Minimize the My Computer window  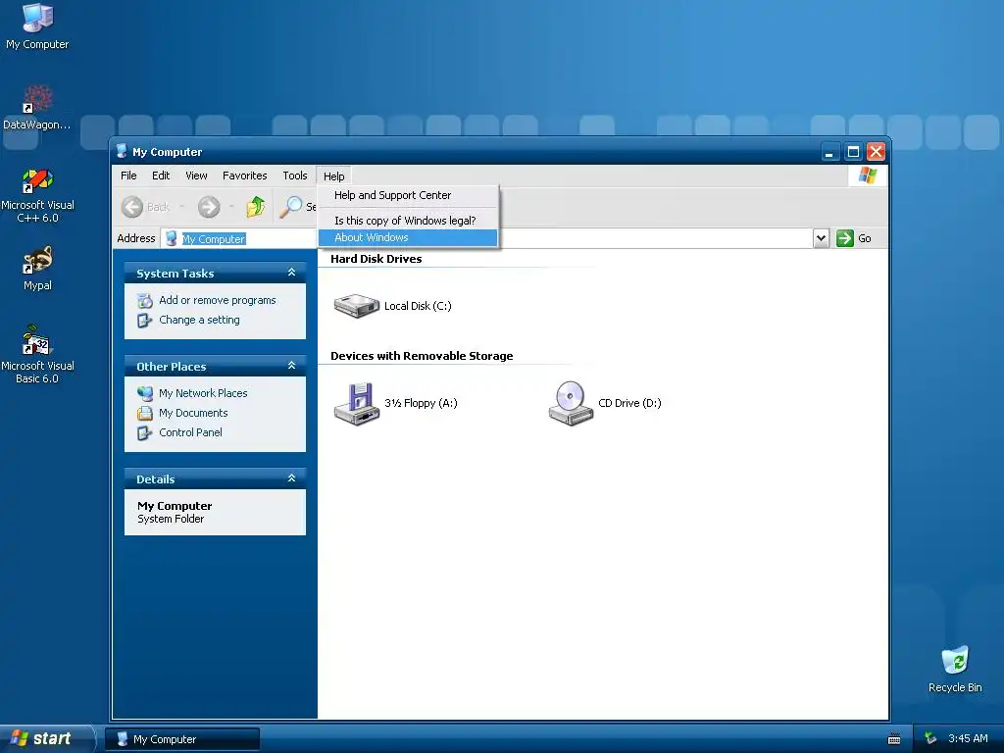point(829,152)
